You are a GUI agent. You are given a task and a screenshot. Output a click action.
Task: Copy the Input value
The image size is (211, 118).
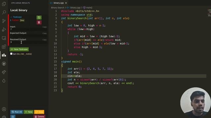click(45, 27)
